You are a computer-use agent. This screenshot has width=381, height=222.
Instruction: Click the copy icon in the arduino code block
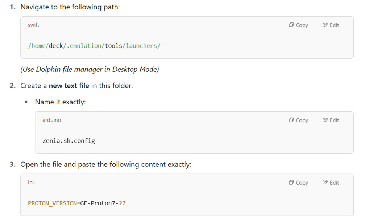click(x=291, y=120)
